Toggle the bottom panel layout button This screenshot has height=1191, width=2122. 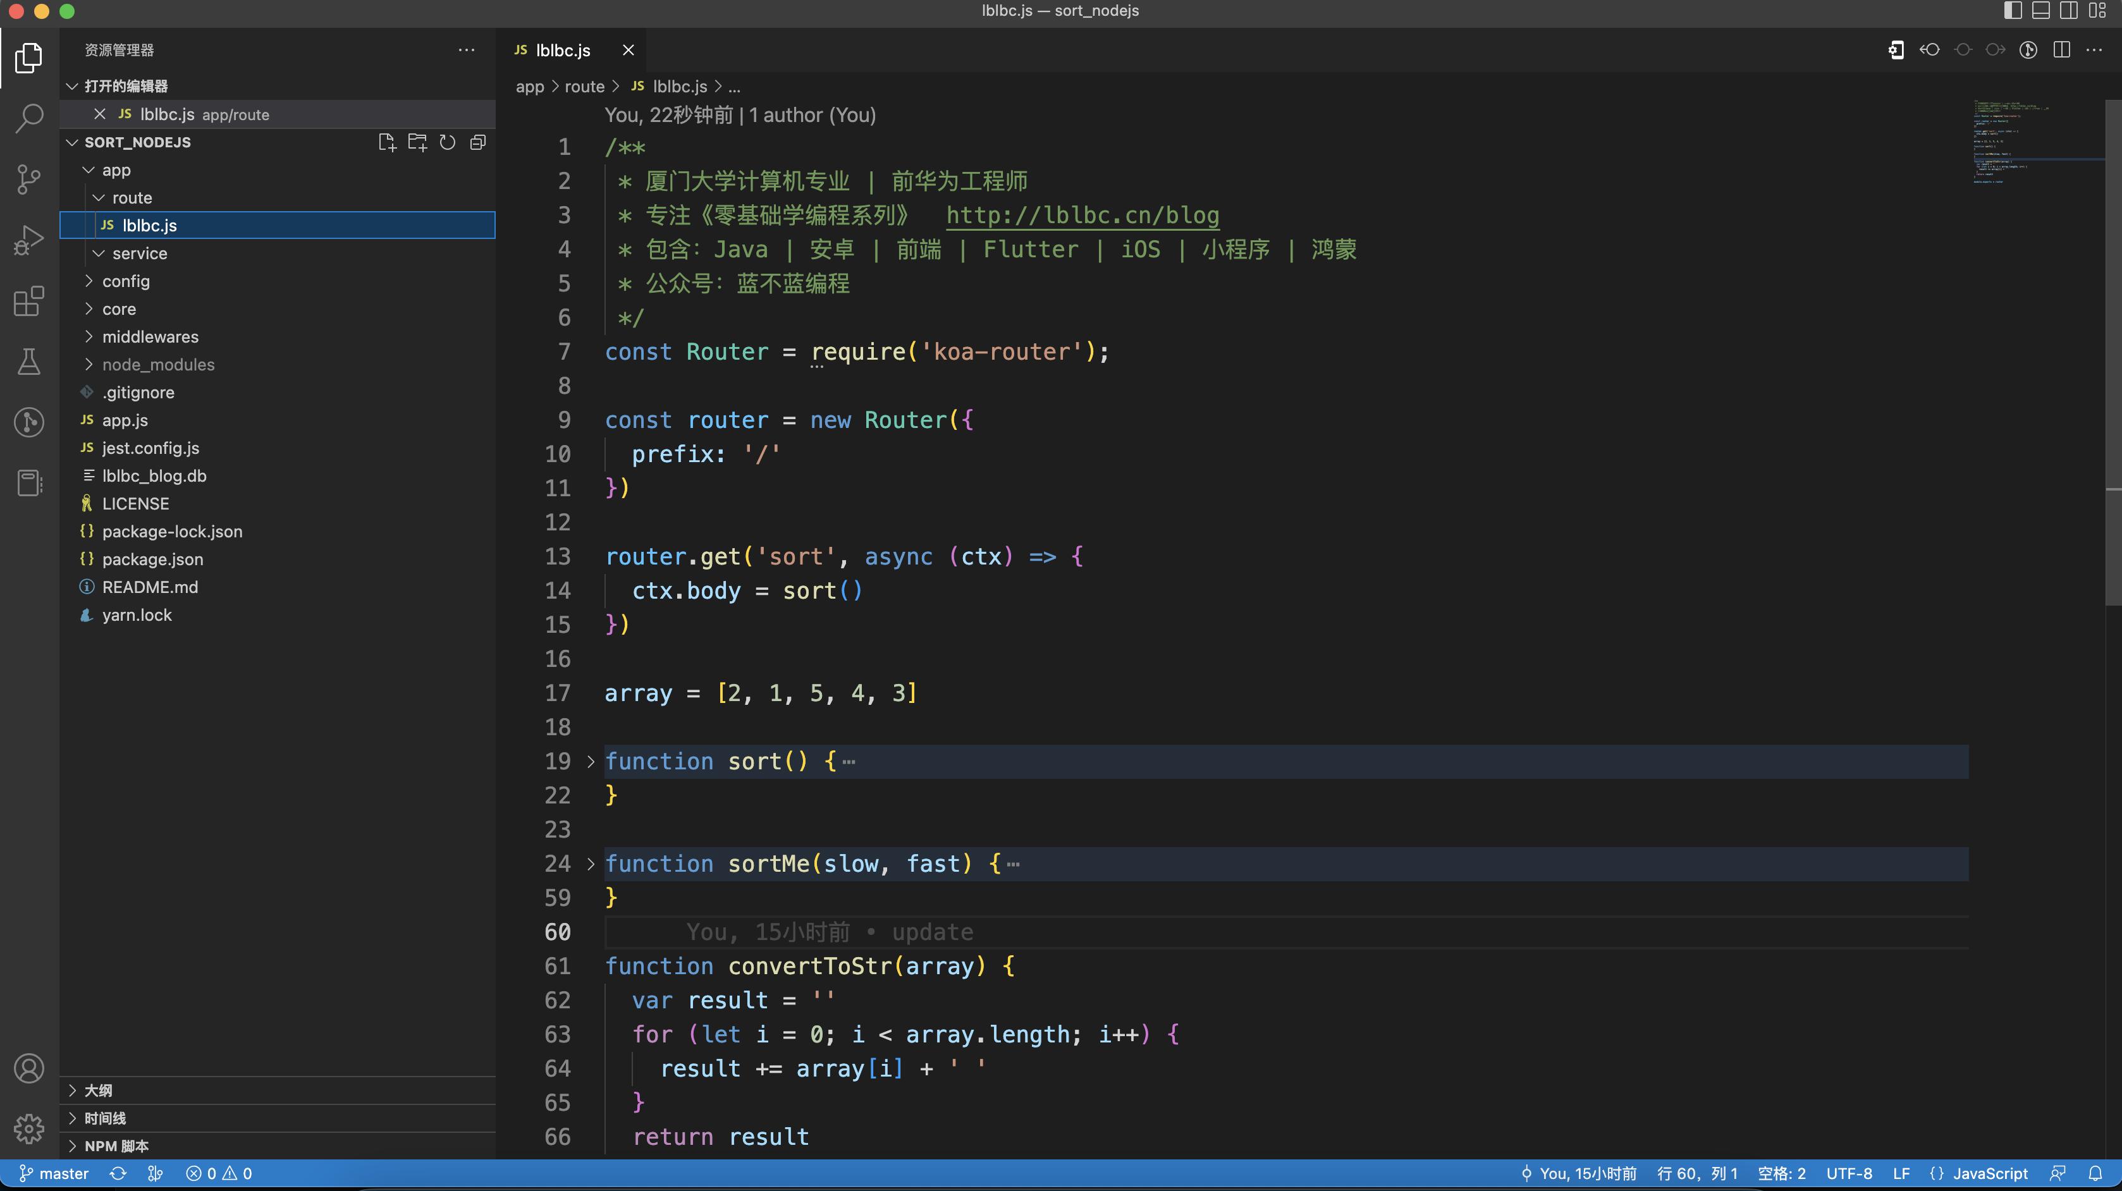[2040, 11]
